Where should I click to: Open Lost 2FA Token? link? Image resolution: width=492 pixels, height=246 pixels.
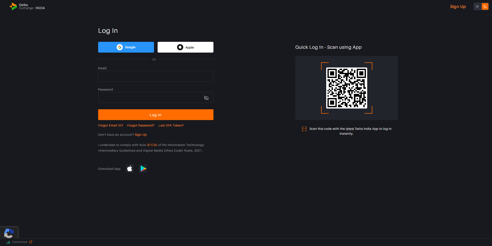[171, 125]
